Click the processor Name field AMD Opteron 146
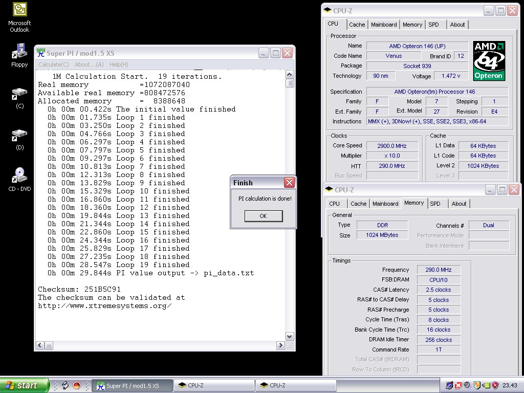524x393 pixels. click(x=417, y=46)
